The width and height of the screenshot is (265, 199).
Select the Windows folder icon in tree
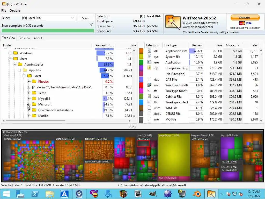coord(16,53)
